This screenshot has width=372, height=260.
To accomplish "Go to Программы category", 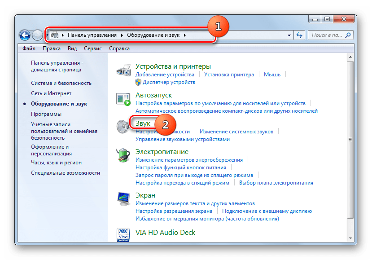I will coord(46,114).
